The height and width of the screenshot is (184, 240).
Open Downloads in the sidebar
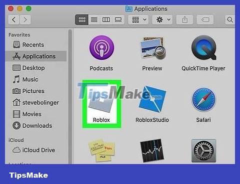click(36, 126)
